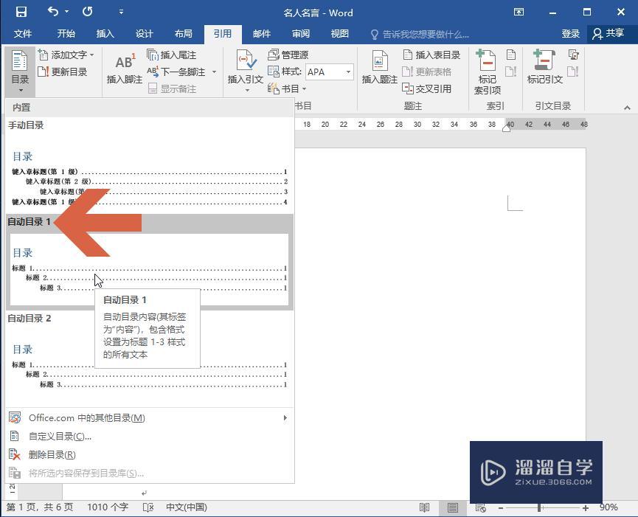The height and width of the screenshot is (517, 638).
Task: Undo the last action
Action: click(53, 11)
